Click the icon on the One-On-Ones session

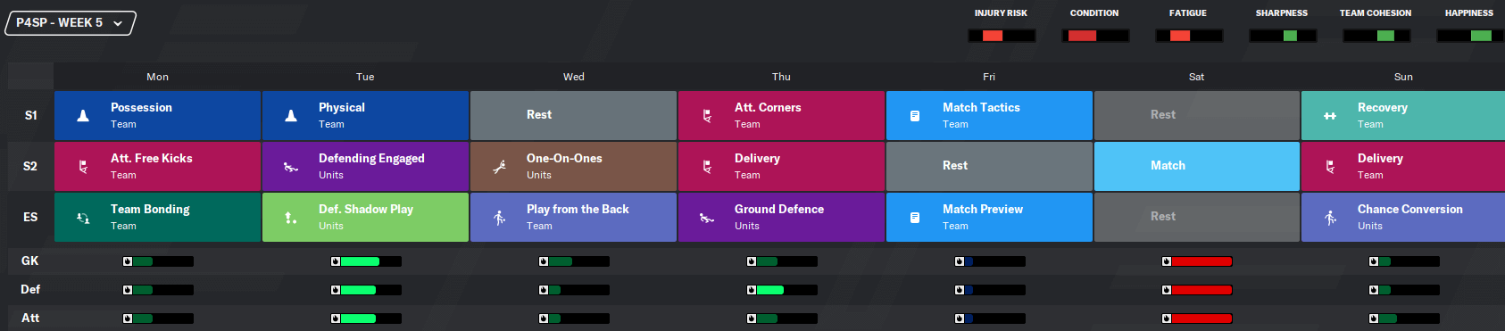pyautogui.click(x=499, y=166)
